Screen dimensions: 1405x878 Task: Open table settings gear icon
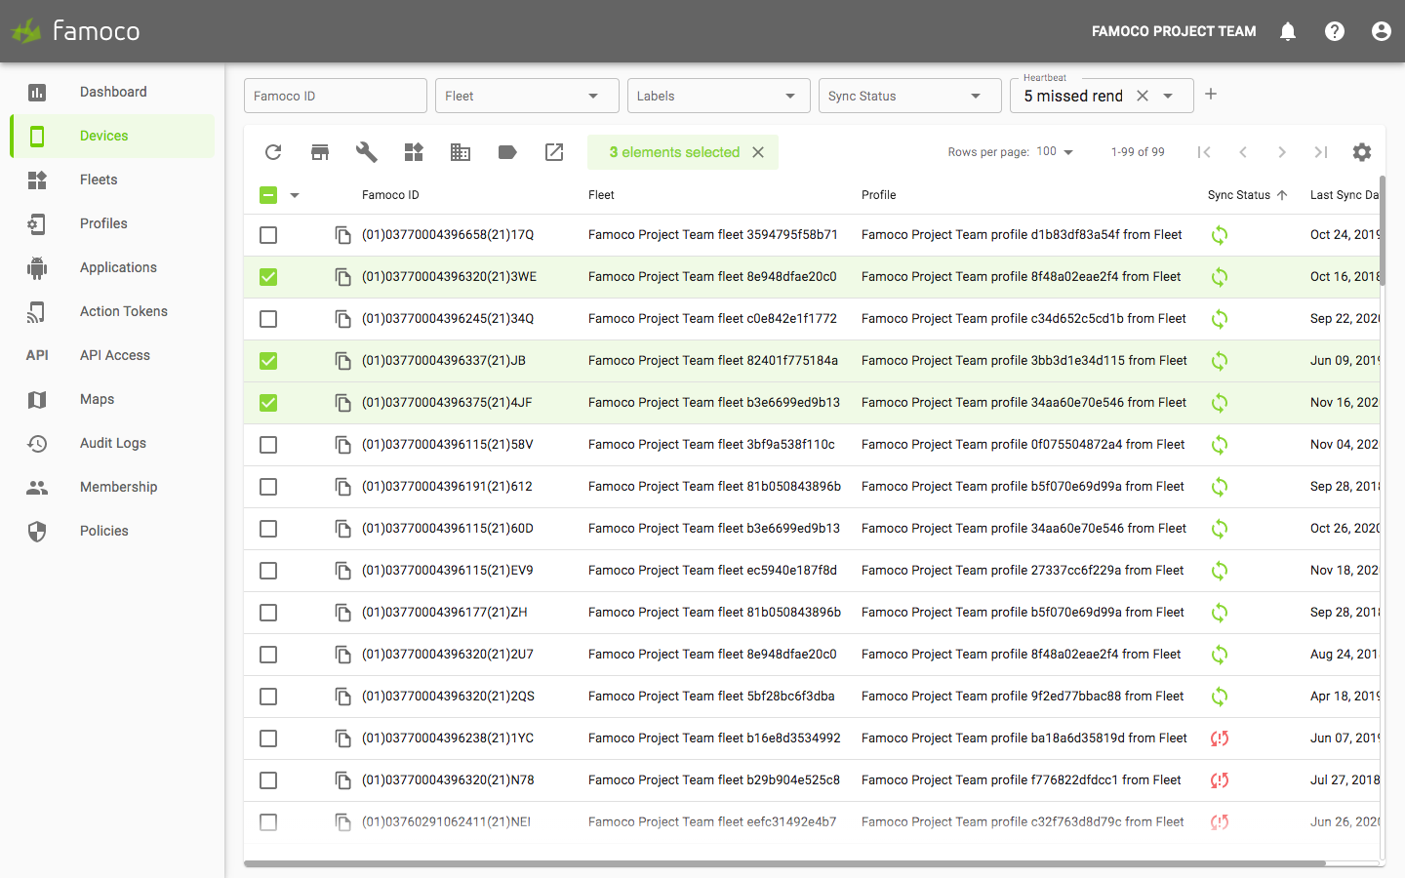tap(1362, 152)
